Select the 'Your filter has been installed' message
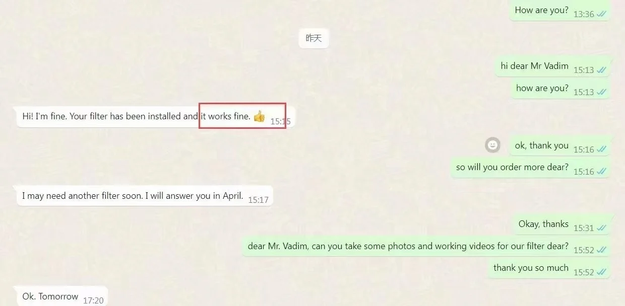The image size is (625, 306). pos(156,116)
